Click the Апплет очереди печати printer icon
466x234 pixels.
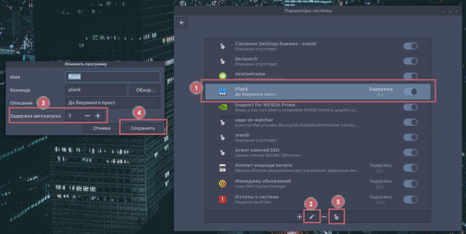(x=223, y=168)
